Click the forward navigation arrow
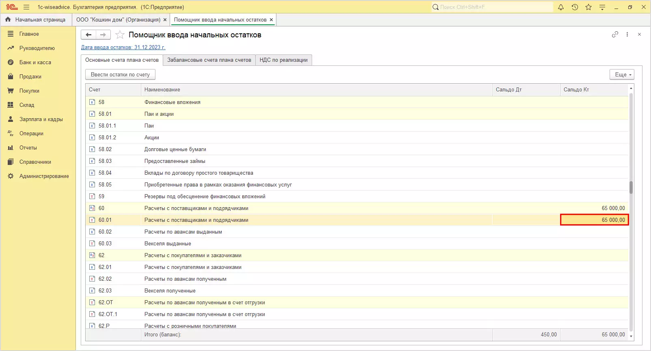Image resolution: width=651 pixels, height=351 pixels. (x=103, y=35)
